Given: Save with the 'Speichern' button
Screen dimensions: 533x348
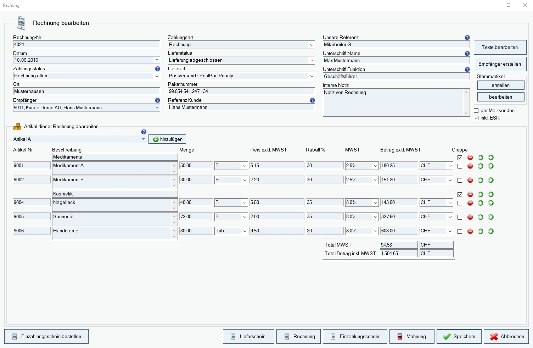Looking at the screenshot, I should click(459, 337).
